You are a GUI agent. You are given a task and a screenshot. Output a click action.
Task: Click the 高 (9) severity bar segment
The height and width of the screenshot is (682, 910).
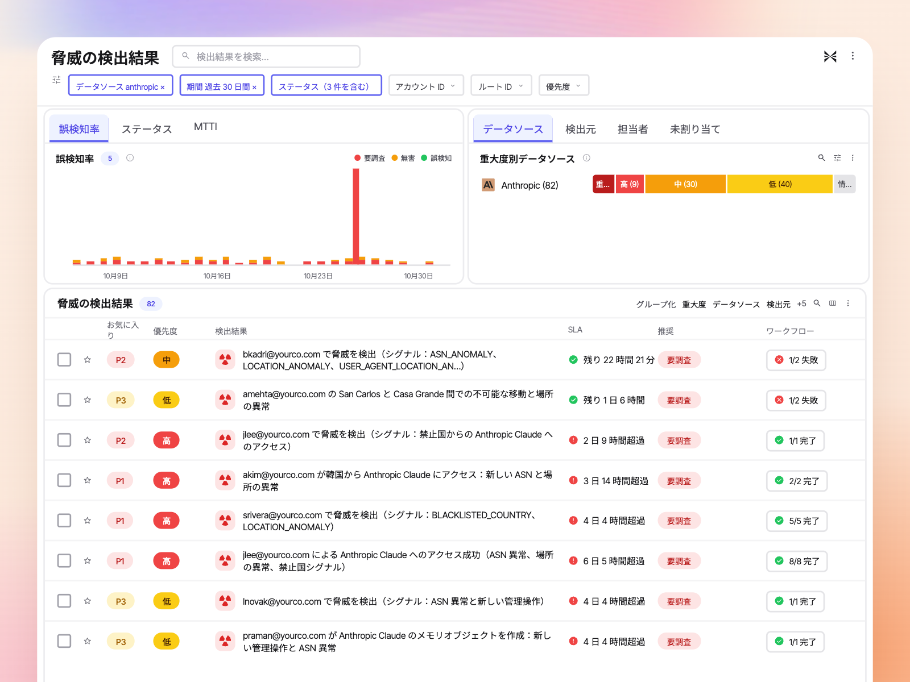629,184
